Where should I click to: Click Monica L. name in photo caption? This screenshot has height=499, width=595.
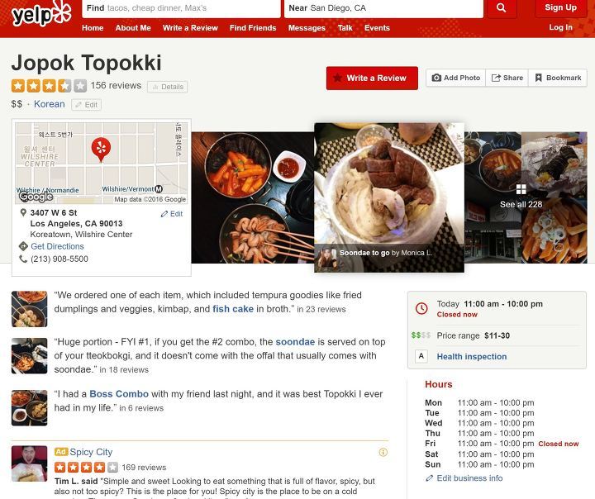click(416, 253)
